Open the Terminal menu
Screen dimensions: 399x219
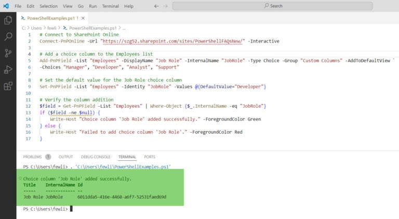click(x=111, y=6)
